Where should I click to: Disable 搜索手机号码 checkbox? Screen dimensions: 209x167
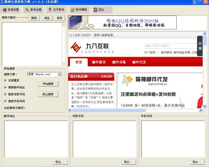click(5, 101)
